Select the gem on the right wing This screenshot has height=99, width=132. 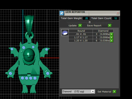coord(46,50)
